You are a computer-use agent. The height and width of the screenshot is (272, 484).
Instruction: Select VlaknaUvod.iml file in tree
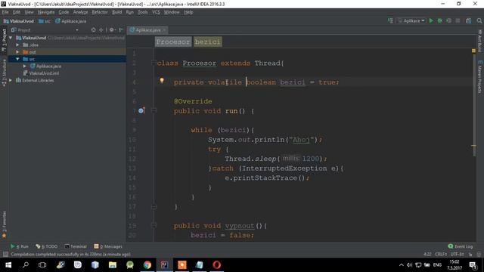coord(41,73)
